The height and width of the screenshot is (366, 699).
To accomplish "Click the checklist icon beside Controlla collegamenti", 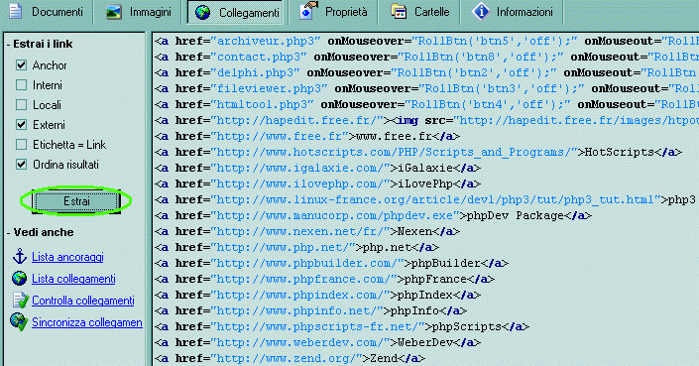I will (20, 300).
